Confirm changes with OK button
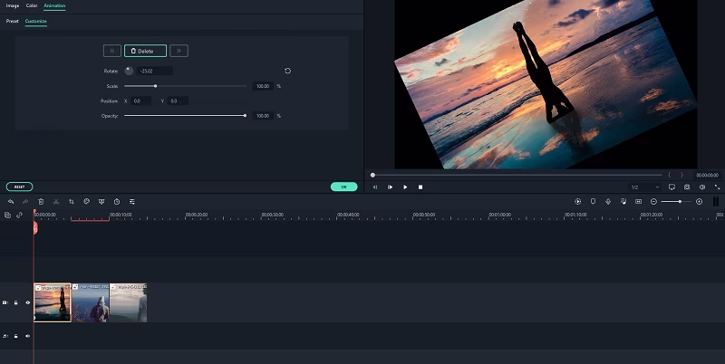The width and height of the screenshot is (725, 364). (344, 187)
